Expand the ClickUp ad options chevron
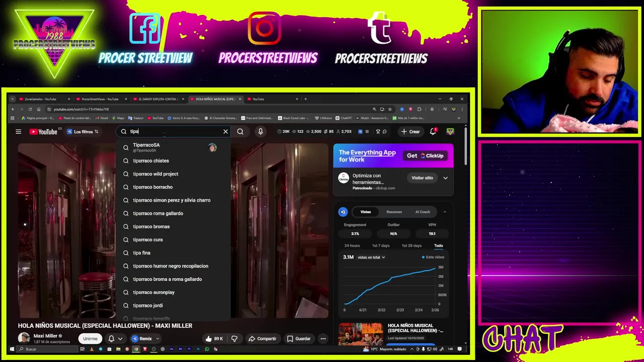Viewport: 644px width, 362px height. click(445, 178)
